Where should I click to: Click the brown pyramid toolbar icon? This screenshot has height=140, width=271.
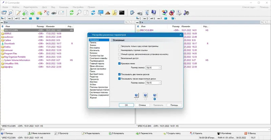[107, 13]
